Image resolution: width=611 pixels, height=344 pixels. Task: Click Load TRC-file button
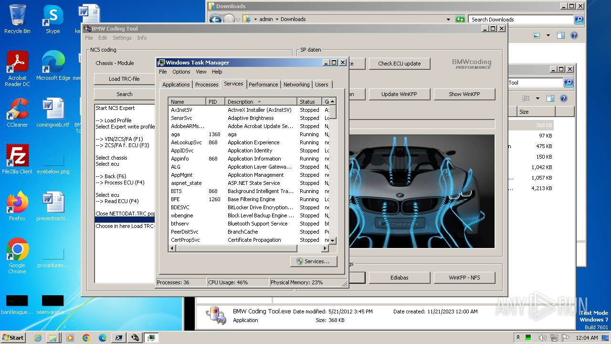124,79
